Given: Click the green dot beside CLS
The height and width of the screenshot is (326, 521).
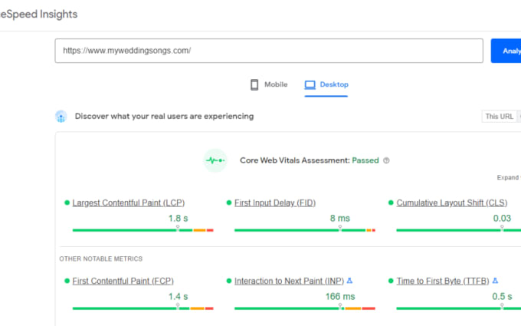Looking at the screenshot, I should (391, 203).
